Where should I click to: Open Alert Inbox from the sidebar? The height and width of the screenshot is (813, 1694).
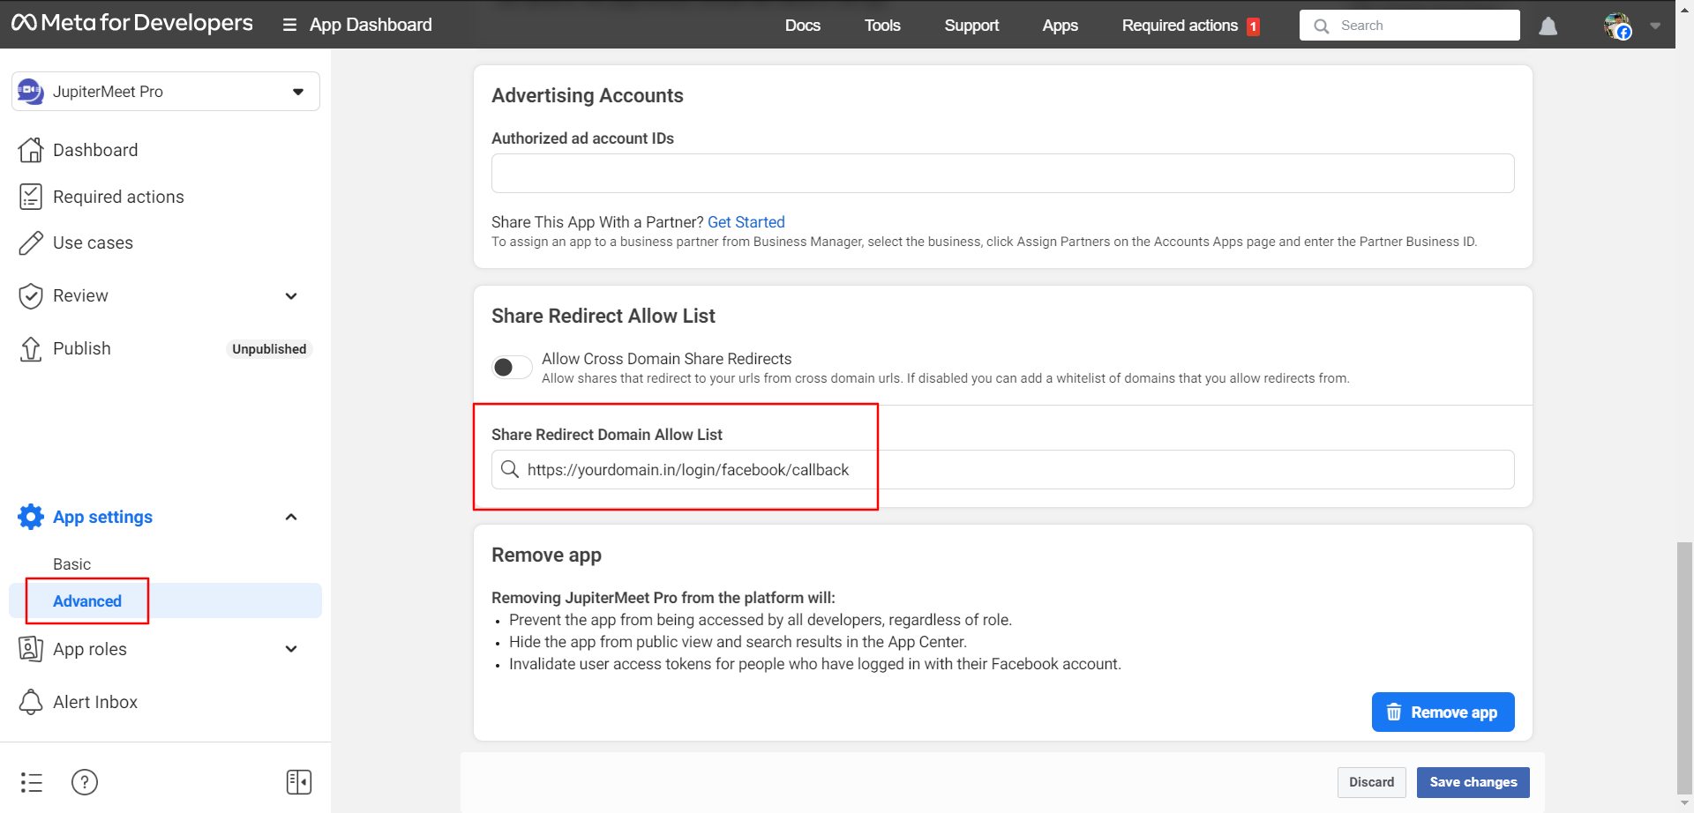(95, 702)
